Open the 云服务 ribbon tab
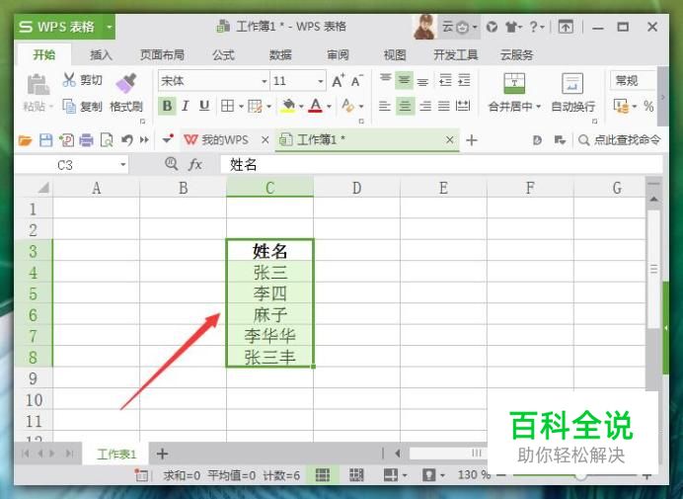Screen dimensions: 683x499 coord(516,55)
